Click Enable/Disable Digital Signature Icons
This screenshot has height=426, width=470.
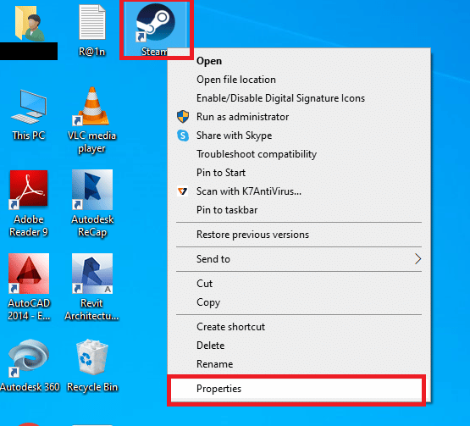click(299, 98)
